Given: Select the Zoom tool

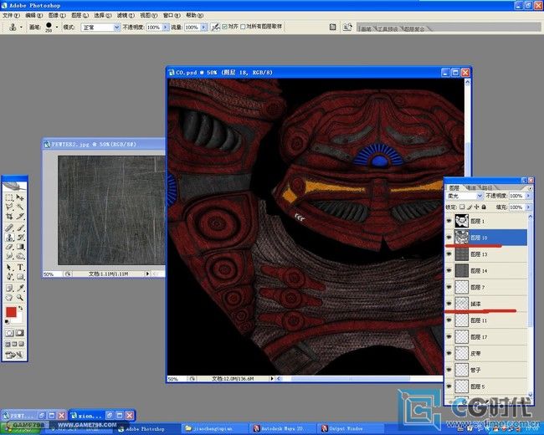Looking at the screenshot, I should click(x=20, y=298).
